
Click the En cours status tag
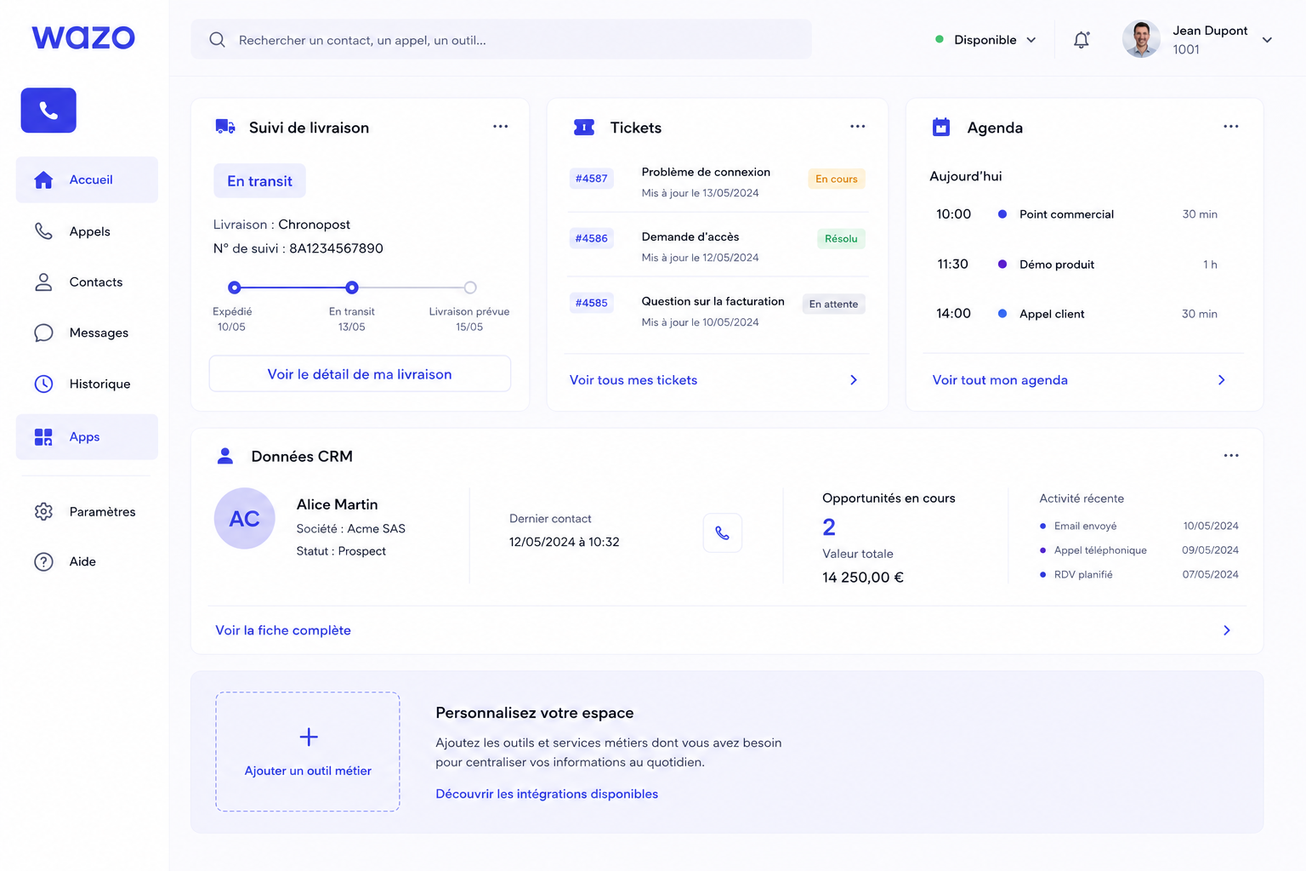tap(837, 179)
